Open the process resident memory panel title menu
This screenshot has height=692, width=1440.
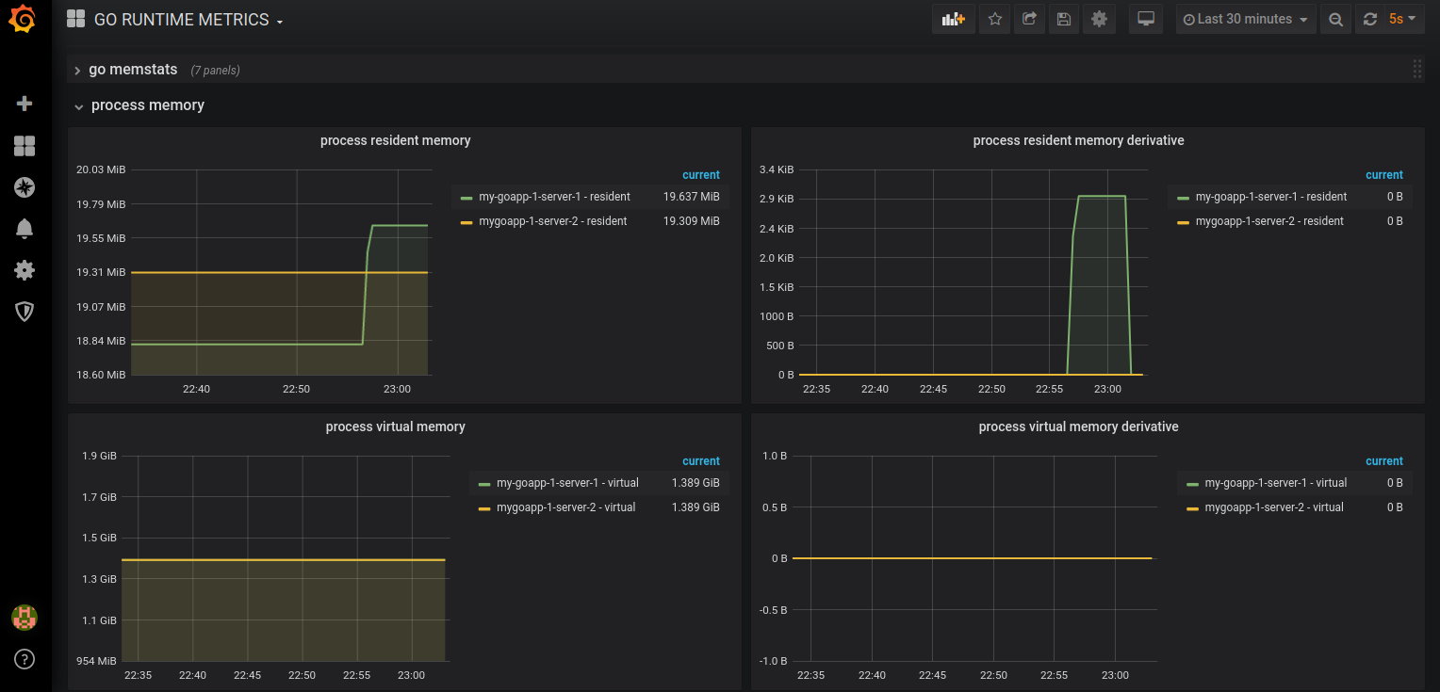coord(396,140)
